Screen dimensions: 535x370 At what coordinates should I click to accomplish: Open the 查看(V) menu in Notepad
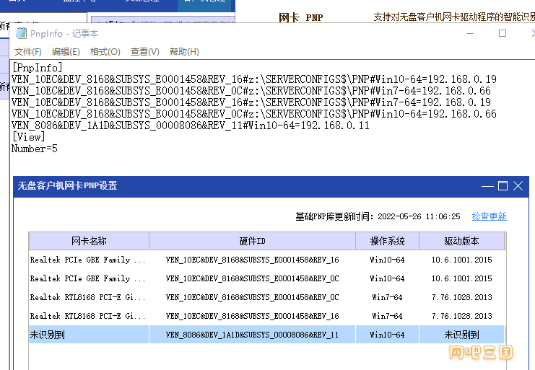pyautogui.click(x=145, y=52)
